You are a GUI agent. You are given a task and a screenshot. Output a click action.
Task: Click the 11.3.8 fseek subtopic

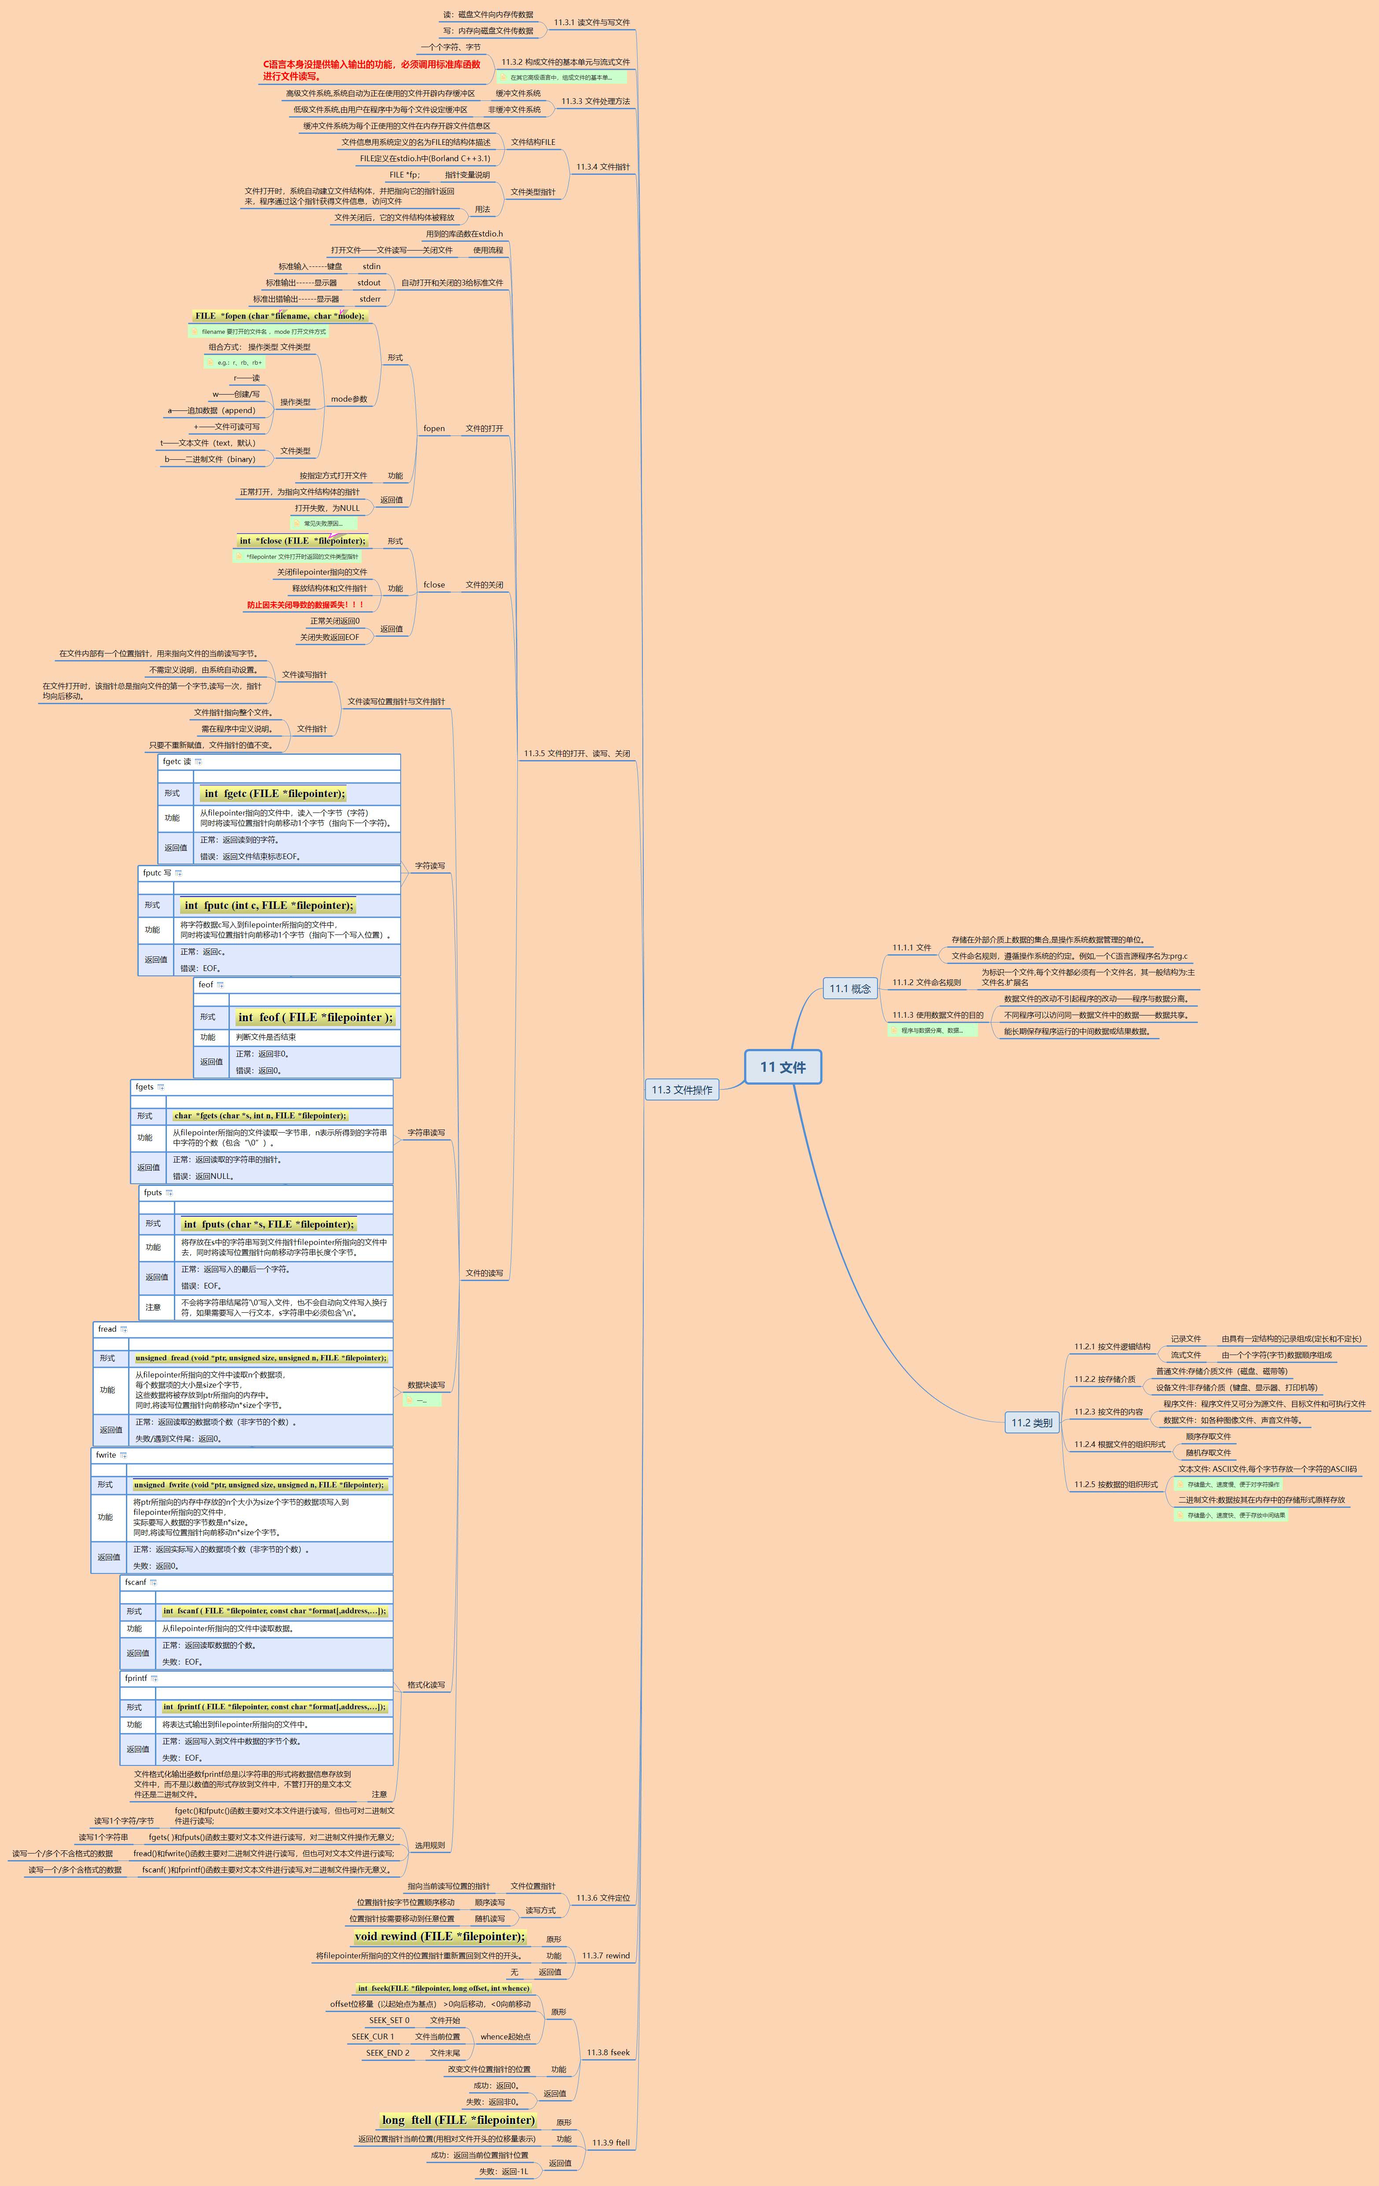[607, 2053]
